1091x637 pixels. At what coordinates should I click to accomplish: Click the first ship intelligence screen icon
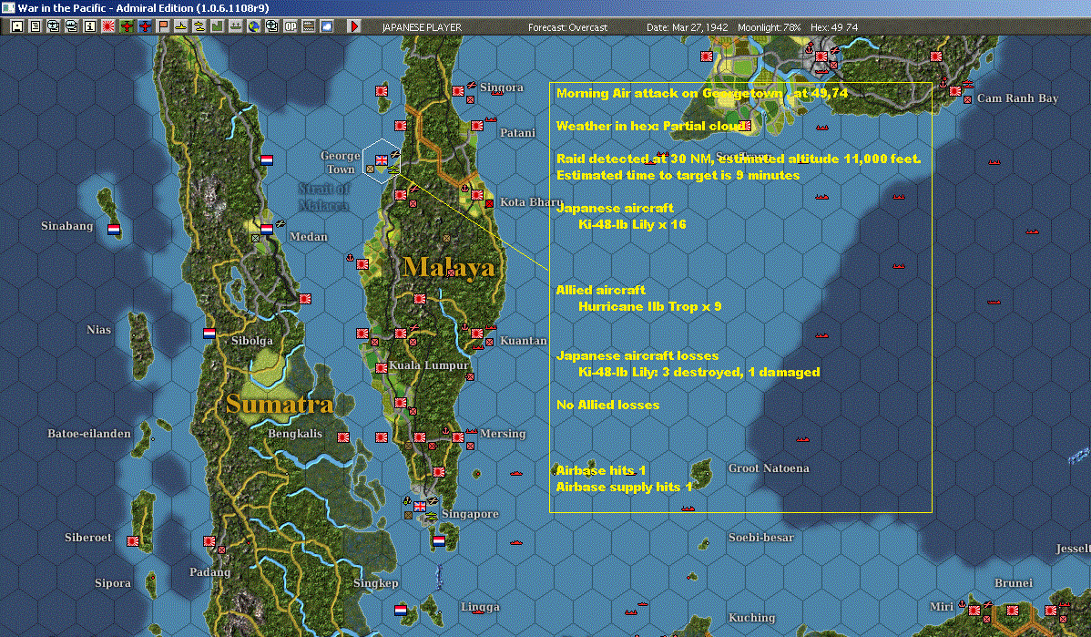[x=54, y=26]
